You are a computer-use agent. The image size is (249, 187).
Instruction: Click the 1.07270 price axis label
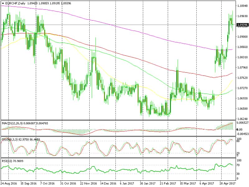click(242, 88)
